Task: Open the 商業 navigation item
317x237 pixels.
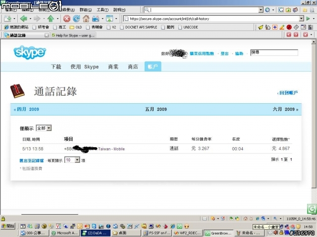Action: coord(113,67)
